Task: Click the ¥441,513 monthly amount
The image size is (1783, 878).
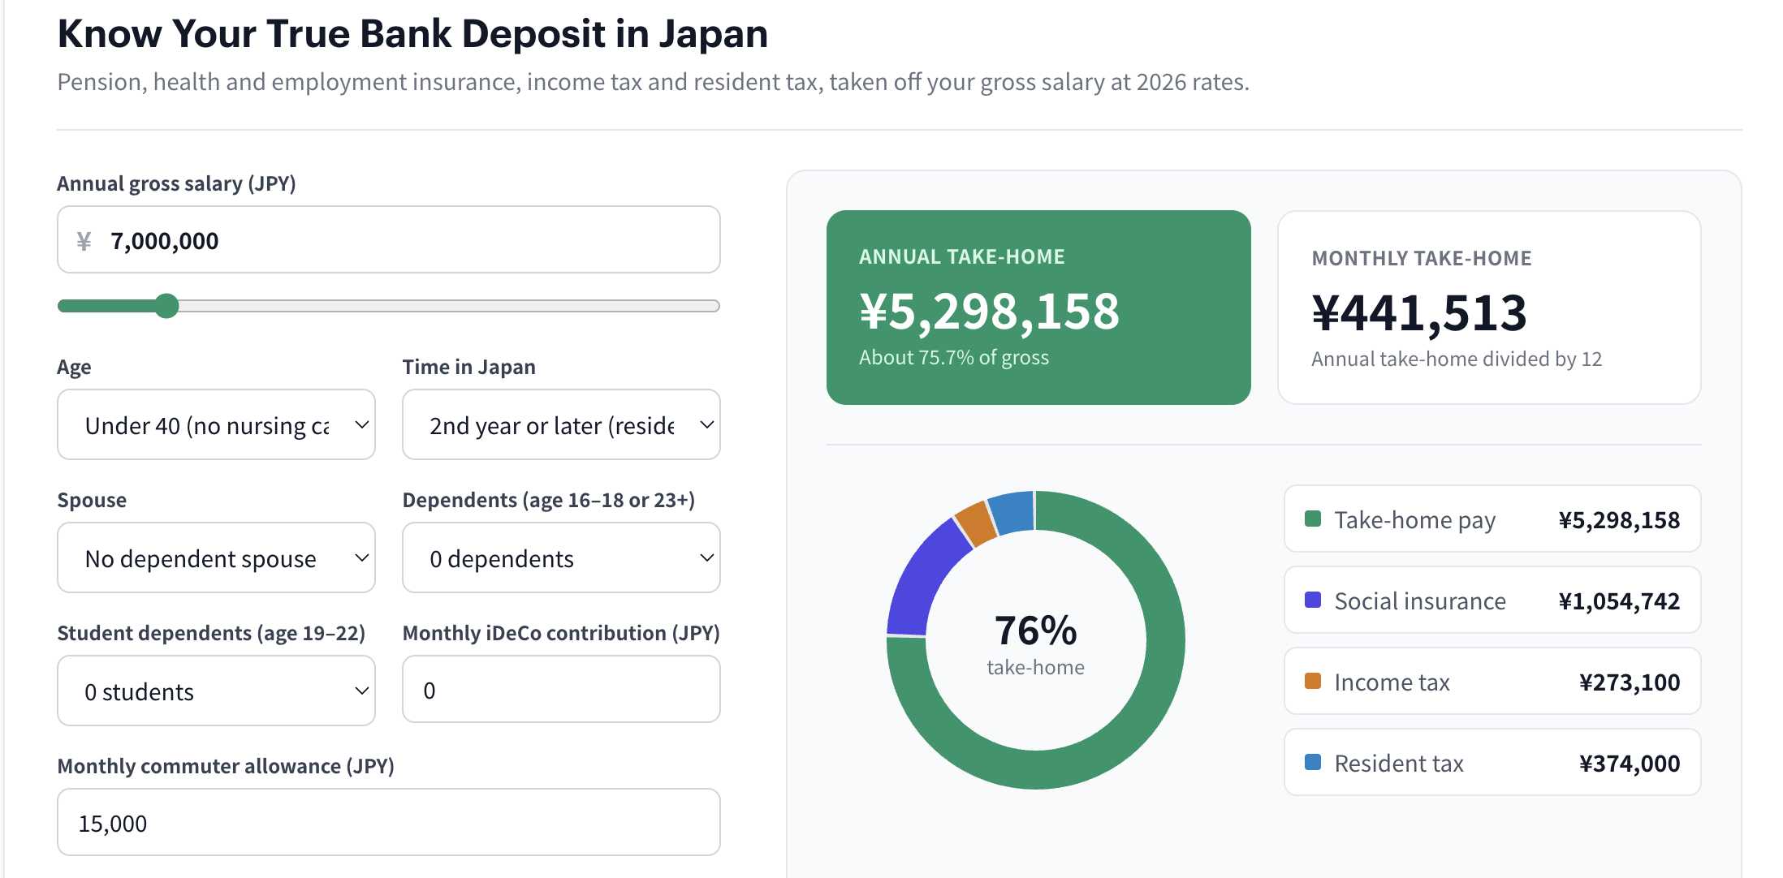Action: (1419, 313)
